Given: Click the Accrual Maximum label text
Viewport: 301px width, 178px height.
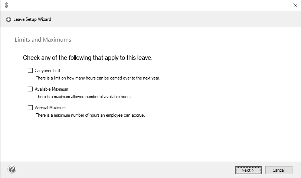Looking at the screenshot, I should coord(50,108).
